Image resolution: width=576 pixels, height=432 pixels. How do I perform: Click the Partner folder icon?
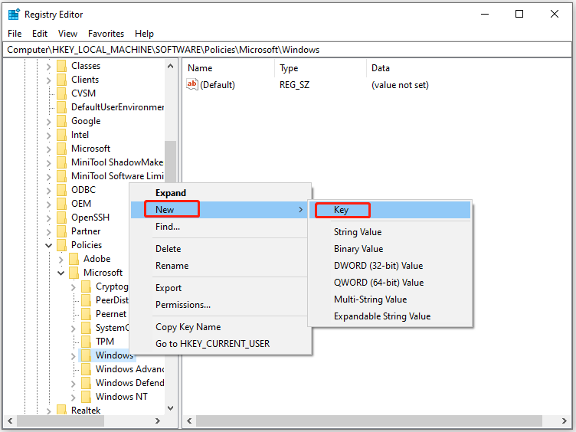62,231
